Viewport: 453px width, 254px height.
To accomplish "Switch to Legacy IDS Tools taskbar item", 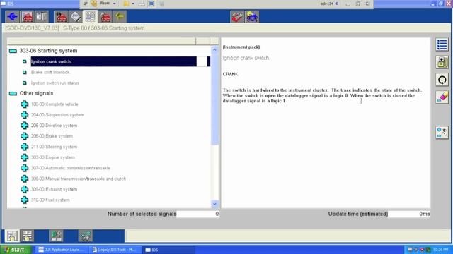I will coord(115,250).
